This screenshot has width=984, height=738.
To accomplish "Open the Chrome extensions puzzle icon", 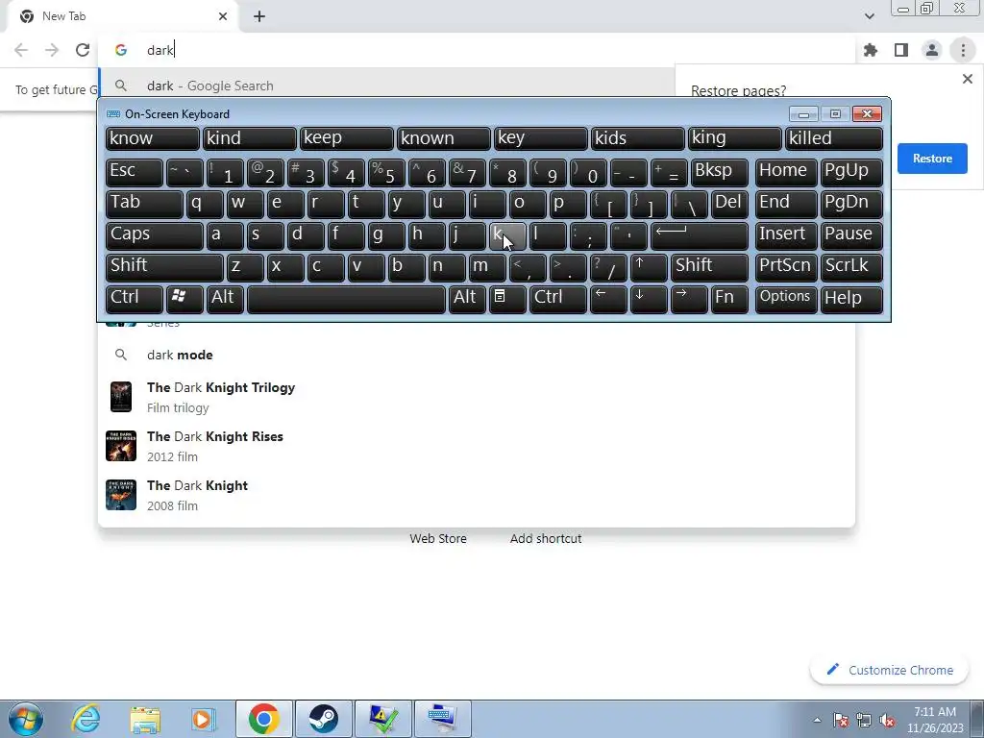I will 871,50.
